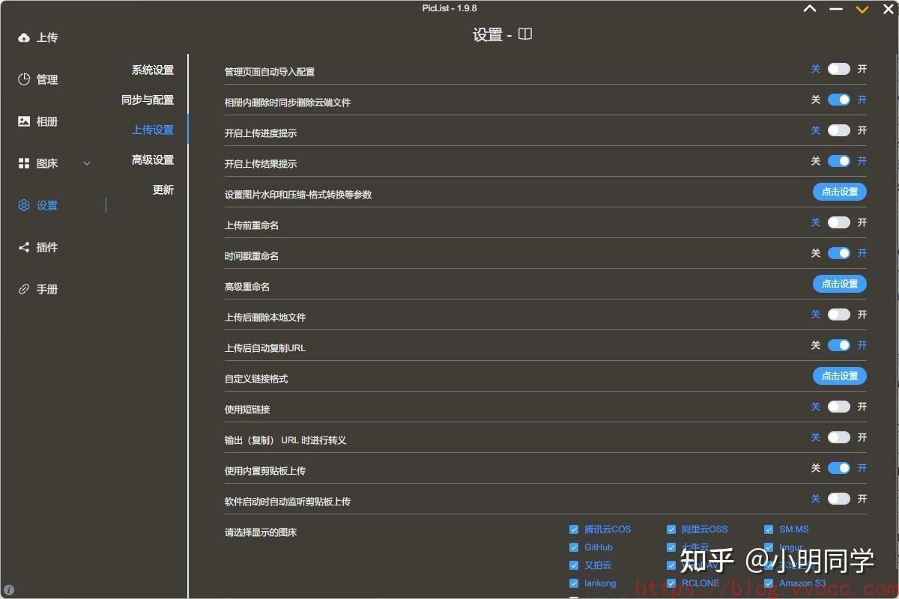Enable the 管理页面自动导入配置 switch
The height and width of the screenshot is (599, 899).
(838, 69)
